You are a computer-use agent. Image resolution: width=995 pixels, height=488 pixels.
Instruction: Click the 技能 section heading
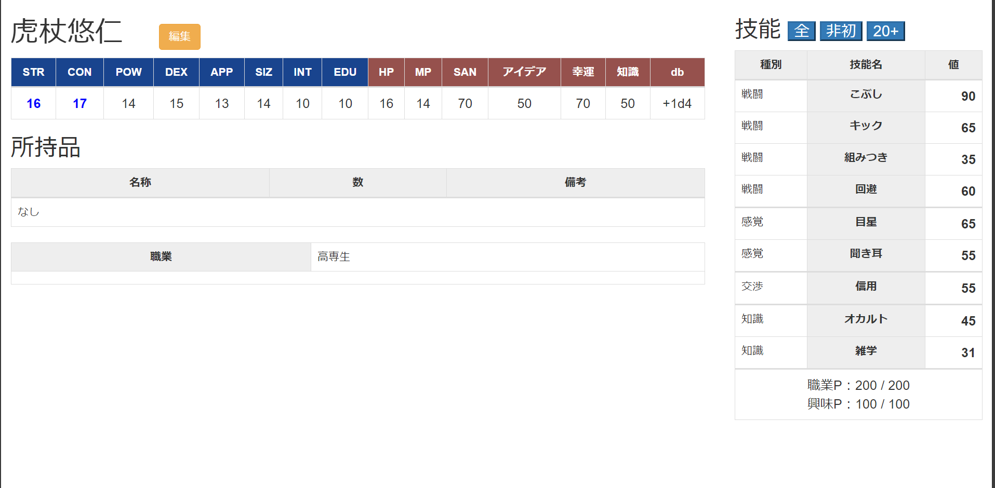pos(758,29)
